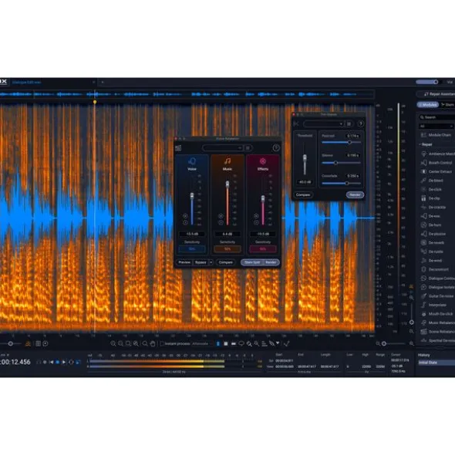Viewport: 455px width, 456px height.
Task: Open the De-crackle module
Action: tap(433, 207)
